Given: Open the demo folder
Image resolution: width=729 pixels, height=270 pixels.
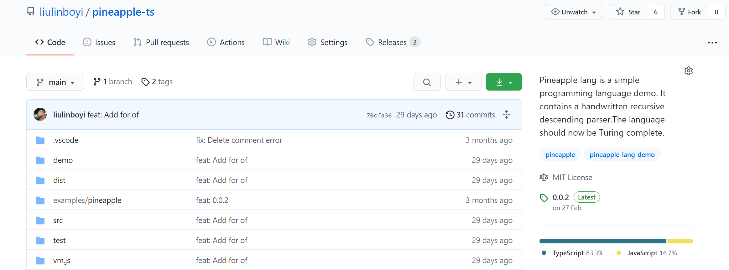Looking at the screenshot, I should coord(63,160).
